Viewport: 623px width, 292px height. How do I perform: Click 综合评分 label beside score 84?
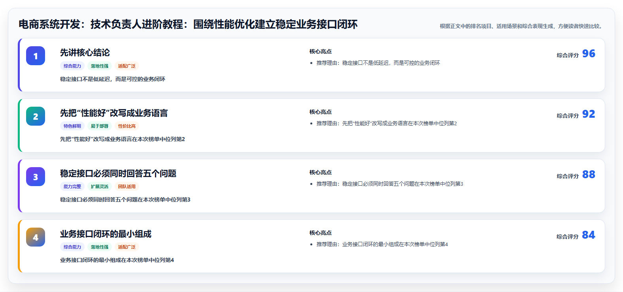click(568, 237)
